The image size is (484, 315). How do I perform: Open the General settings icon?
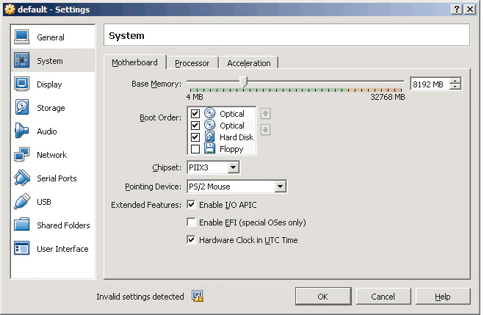pos(22,37)
